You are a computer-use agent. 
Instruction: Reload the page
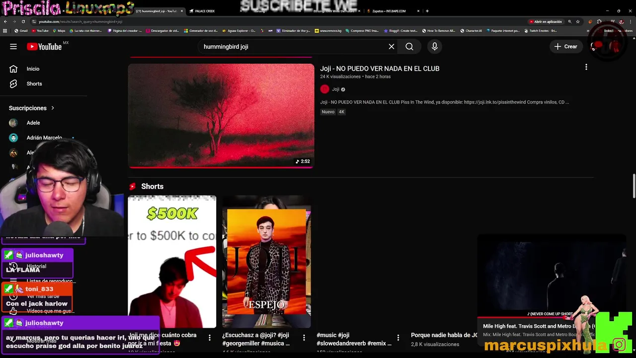click(x=23, y=22)
